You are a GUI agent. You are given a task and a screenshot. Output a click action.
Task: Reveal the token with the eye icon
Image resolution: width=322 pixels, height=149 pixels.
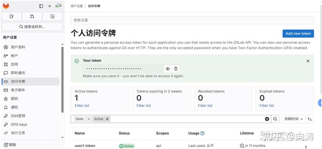click(168, 69)
